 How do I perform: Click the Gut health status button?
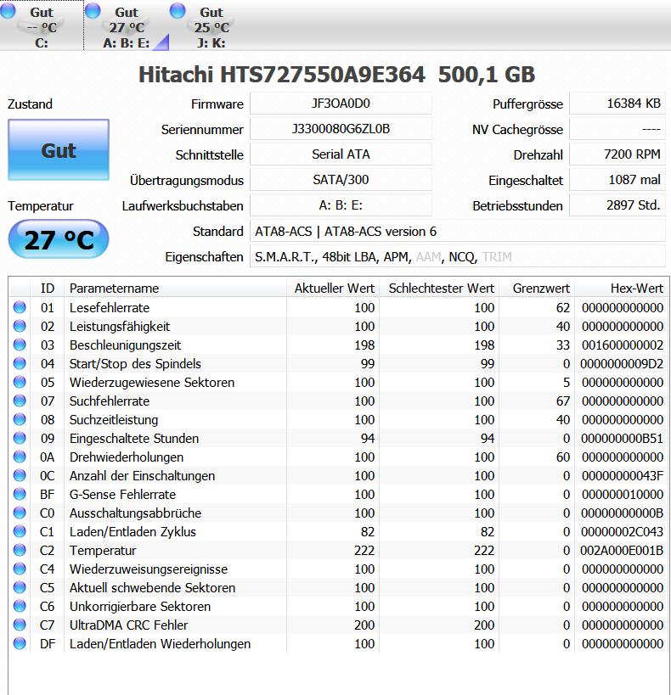pos(59,150)
